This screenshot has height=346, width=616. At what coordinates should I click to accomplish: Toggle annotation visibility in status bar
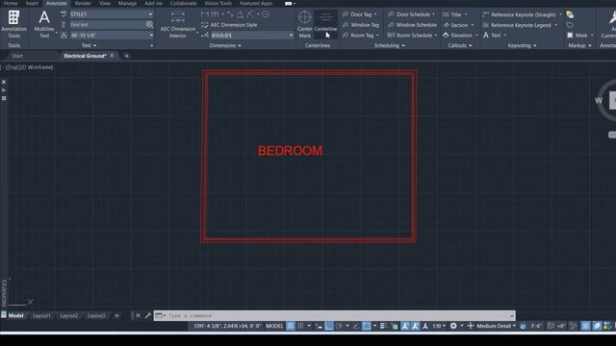pos(404,326)
